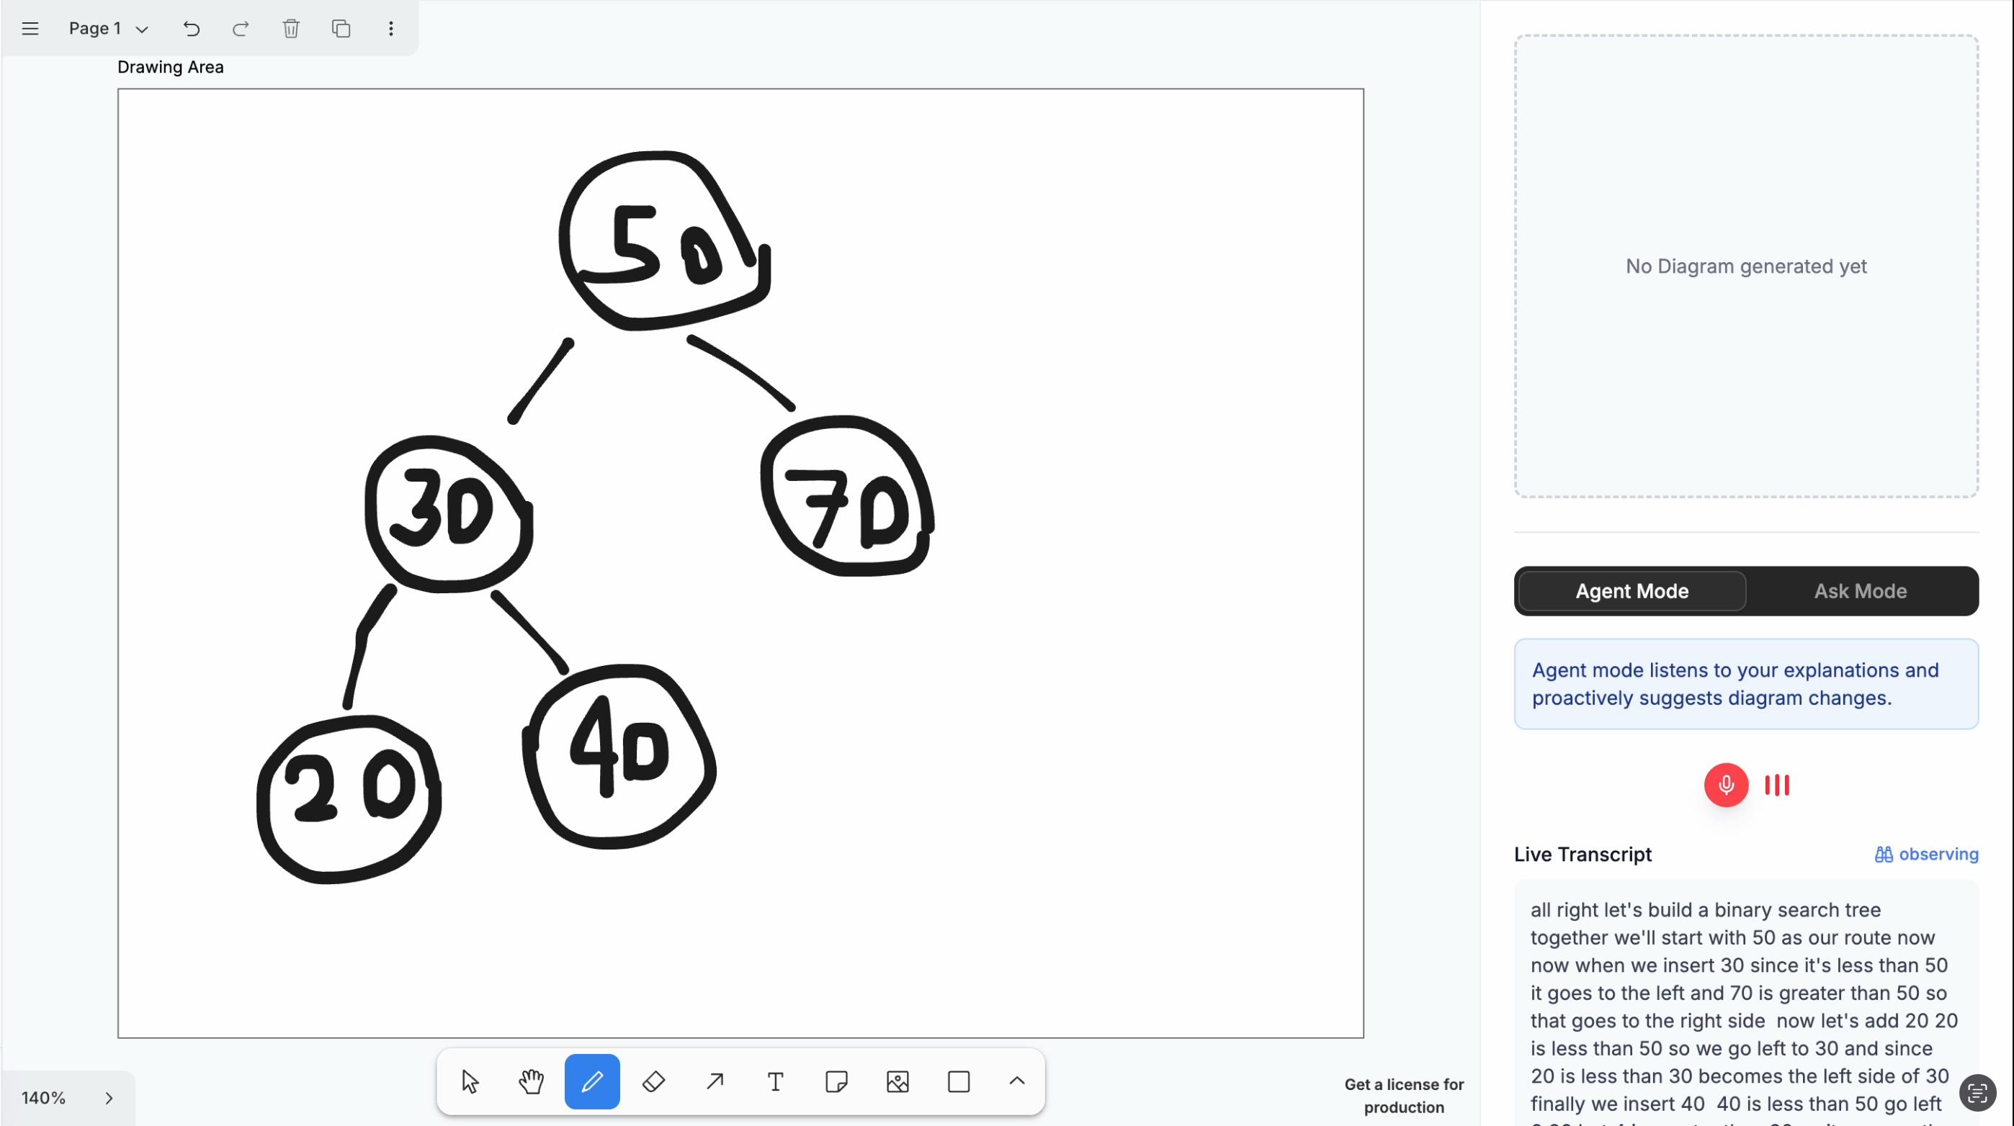The image size is (2014, 1126).
Task: Open the three-dot more options menu
Action: pos(391,29)
